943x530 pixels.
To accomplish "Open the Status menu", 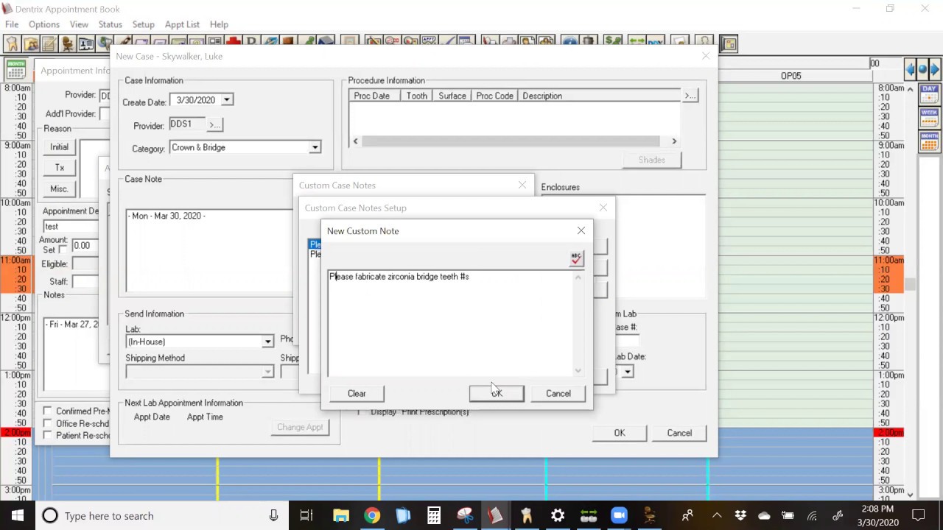I will pyautogui.click(x=110, y=24).
